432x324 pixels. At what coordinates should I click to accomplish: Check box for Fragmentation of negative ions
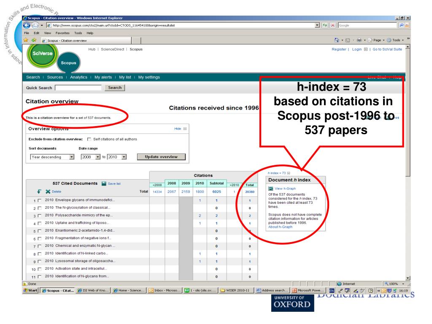point(39,239)
